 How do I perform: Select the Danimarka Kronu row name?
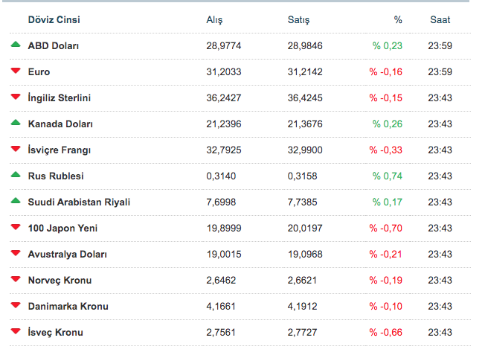68,307
